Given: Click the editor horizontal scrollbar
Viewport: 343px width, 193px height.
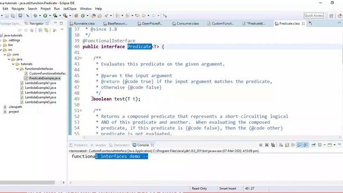Looking at the screenshot, I should [212, 137].
